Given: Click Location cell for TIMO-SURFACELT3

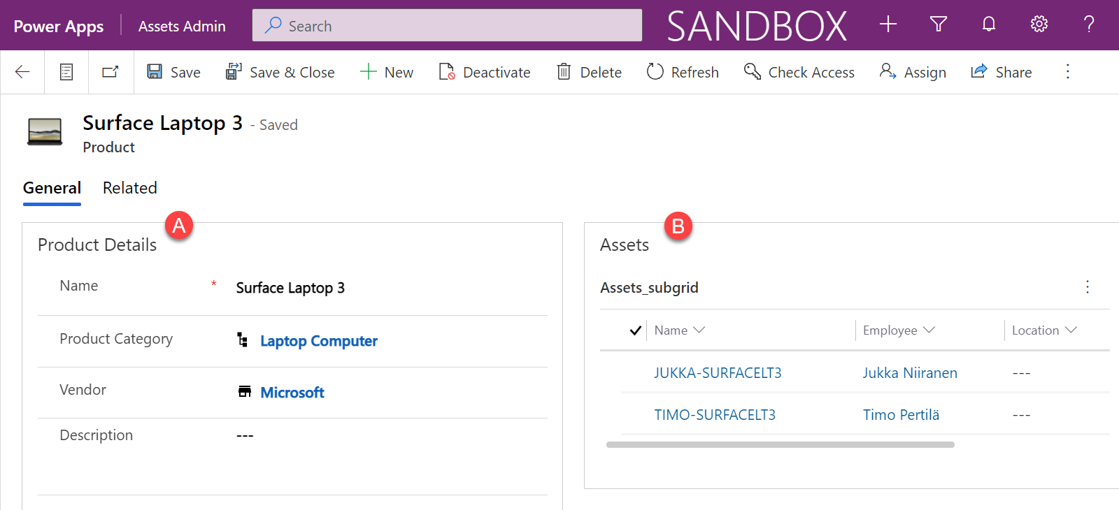Looking at the screenshot, I should [1021, 415].
